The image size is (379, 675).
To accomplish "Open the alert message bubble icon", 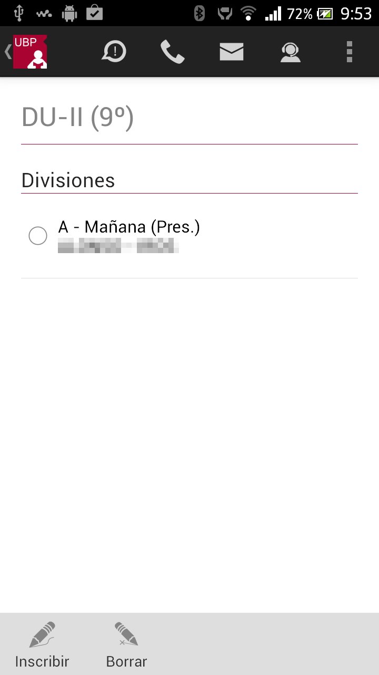I will (114, 52).
